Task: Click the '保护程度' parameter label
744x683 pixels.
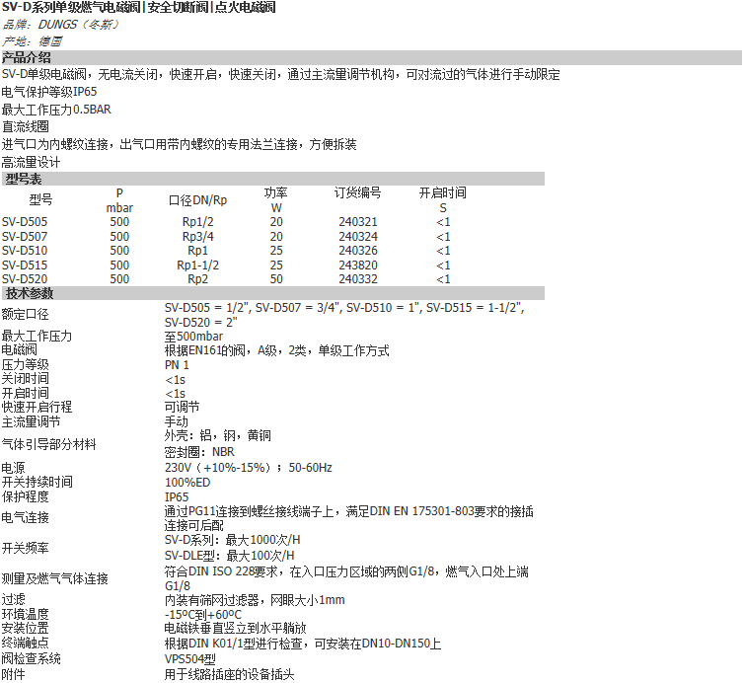Action: [25, 496]
